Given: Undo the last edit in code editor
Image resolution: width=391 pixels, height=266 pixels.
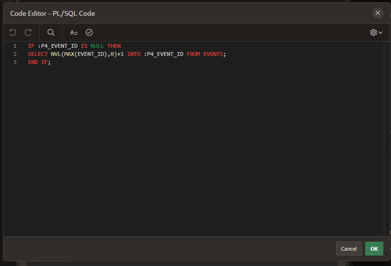Looking at the screenshot, I should [x=13, y=32].
